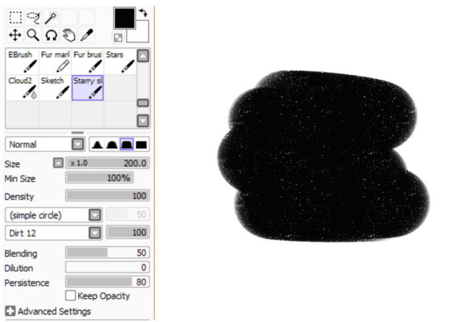
Task: Choose the Sketch brush preset
Action: pyautogui.click(x=55, y=88)
